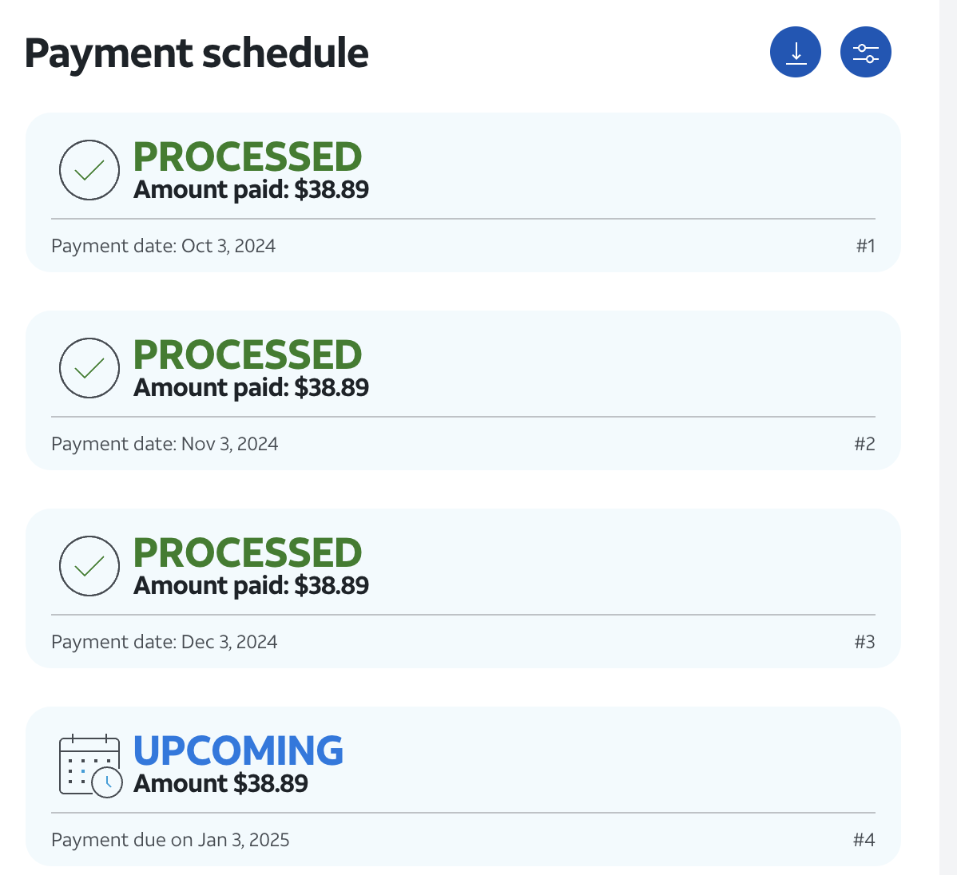This screenshot has height=875, width=957.
Task: Click Payment due on Jan 3, 2025
Action: coord(170,840)
